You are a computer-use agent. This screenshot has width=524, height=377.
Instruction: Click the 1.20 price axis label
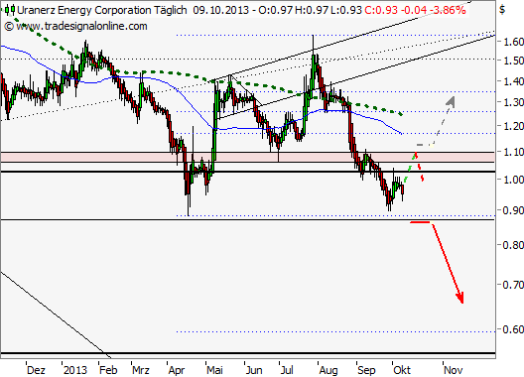pos(513,126)
